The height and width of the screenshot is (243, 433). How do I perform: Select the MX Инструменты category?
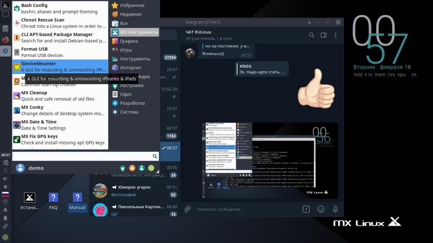pyautogui.click(x=135, y=32)
